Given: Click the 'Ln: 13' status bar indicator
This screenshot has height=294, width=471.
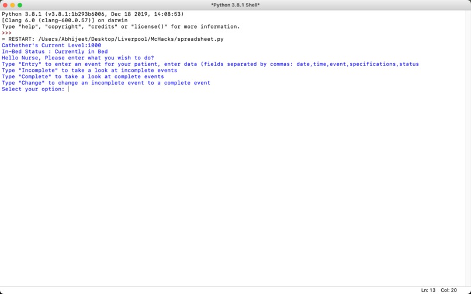Looking at the screenshot, I should 428,290.
